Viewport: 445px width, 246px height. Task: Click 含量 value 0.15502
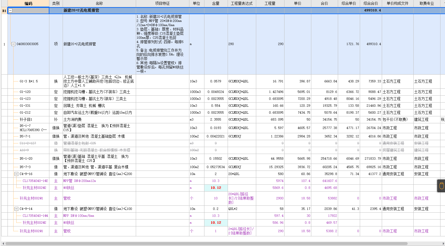click(216, 158)
